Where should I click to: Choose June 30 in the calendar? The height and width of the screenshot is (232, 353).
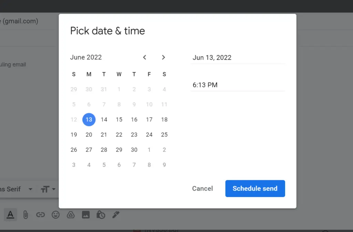[x=134, y=150]
